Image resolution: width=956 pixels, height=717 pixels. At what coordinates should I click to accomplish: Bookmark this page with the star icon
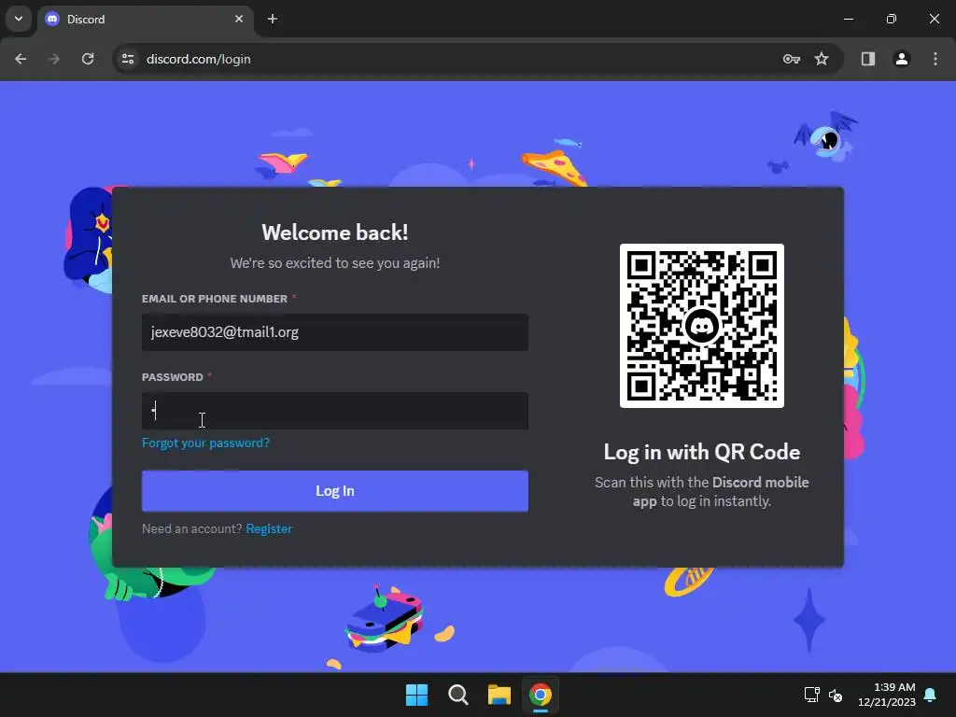pyautogui.click(x=822, y=59)
